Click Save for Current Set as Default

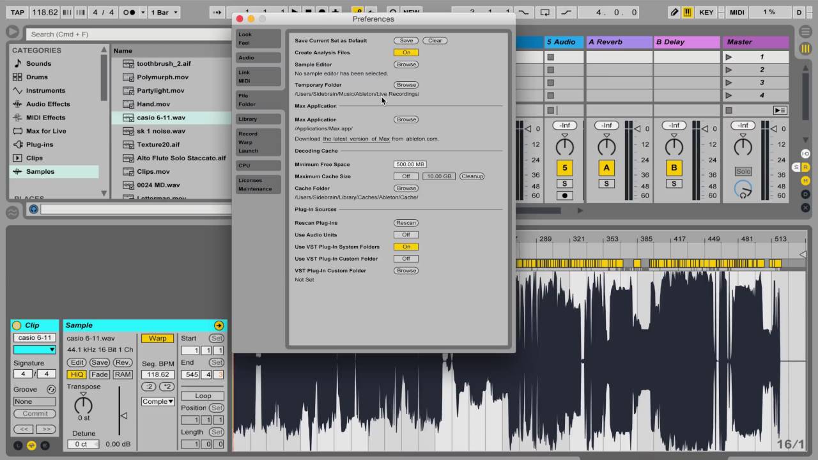[406, 40]
